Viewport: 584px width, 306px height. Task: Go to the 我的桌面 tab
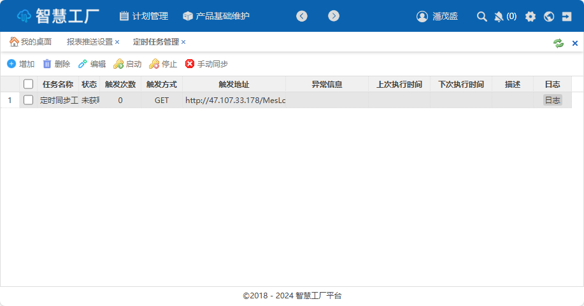click(31, 42)
